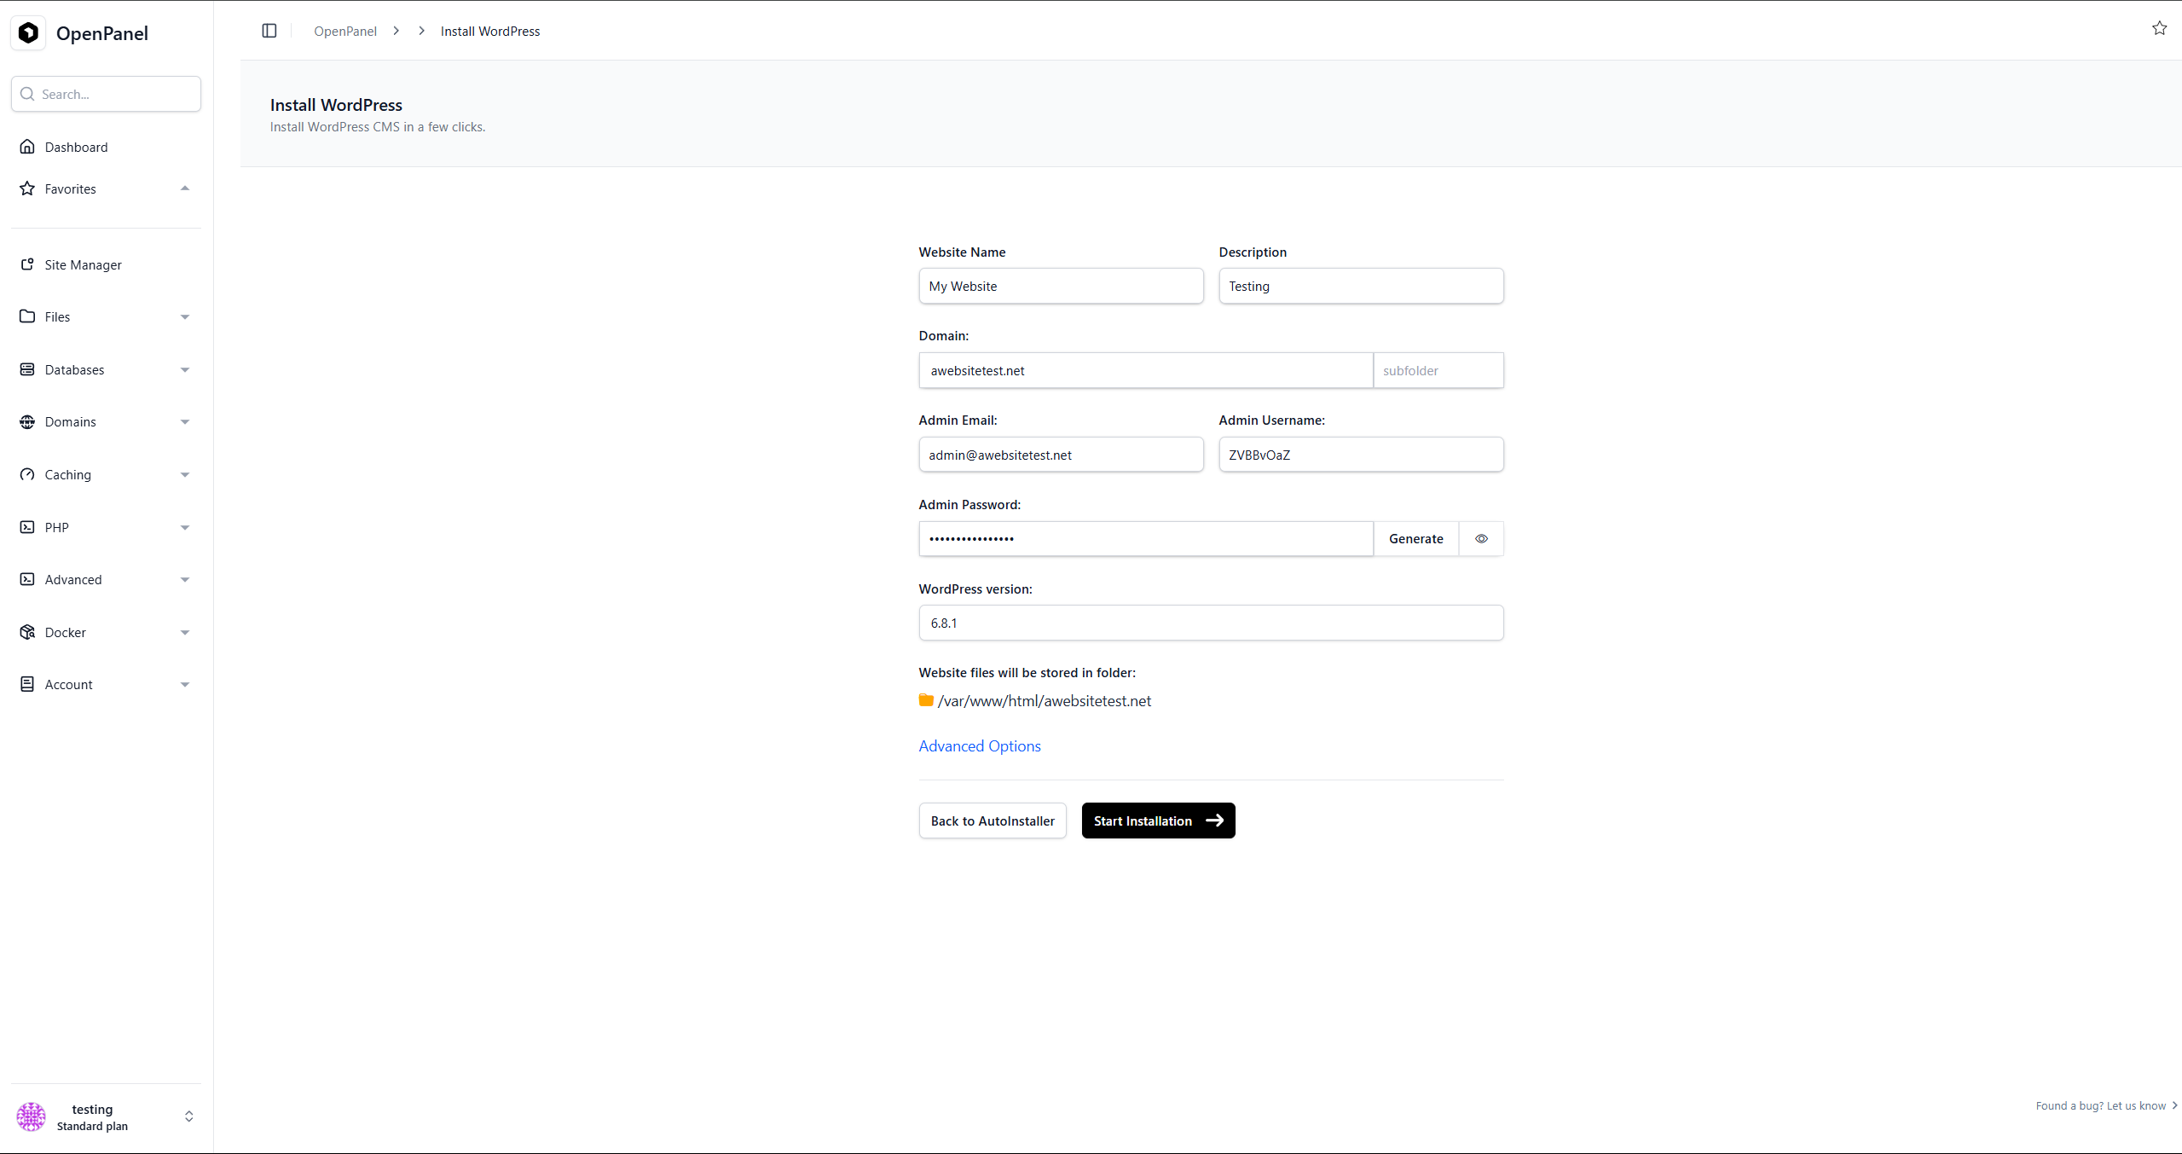
Task: Click the Install WordPress breadcrumb
Action: coord(490,31)
